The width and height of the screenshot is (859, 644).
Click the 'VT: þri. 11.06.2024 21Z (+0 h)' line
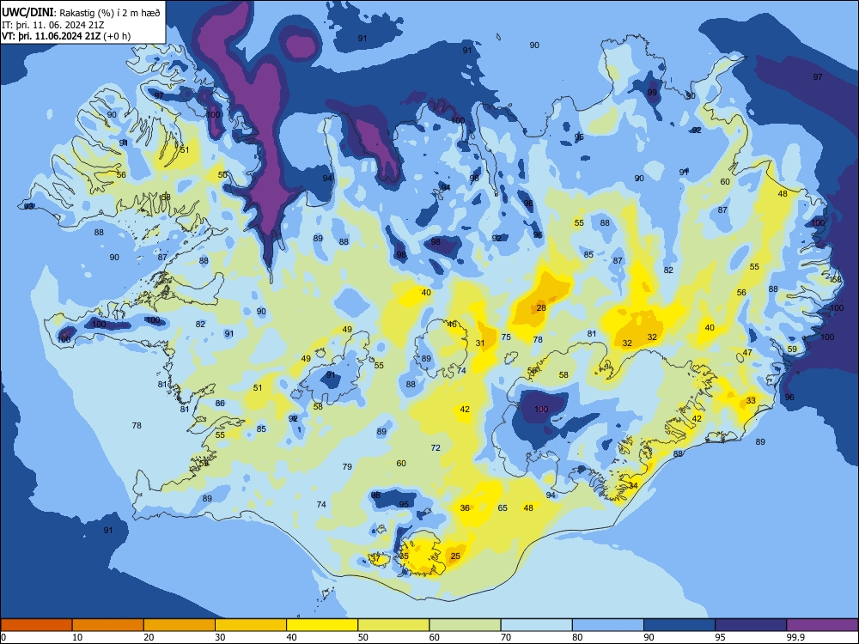click(66, 36)
